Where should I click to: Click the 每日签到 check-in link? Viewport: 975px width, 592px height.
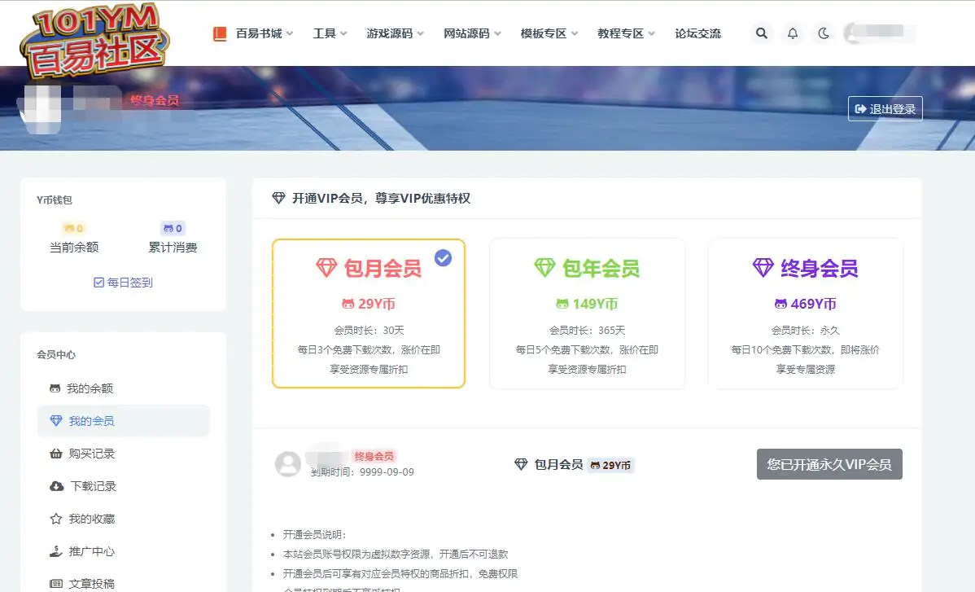pyautogui.click(x=123, y=283)
